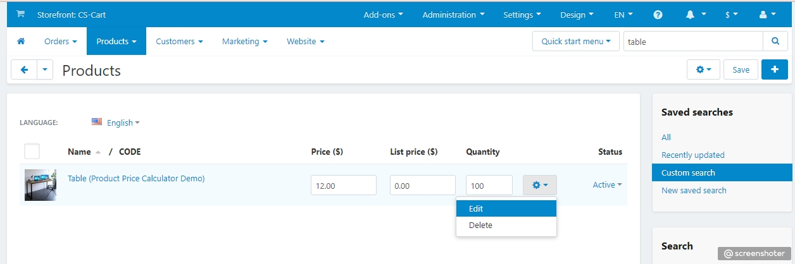Expand the Active status dropdown
This screenshot has height=264, width=795.
coord(607,185)
